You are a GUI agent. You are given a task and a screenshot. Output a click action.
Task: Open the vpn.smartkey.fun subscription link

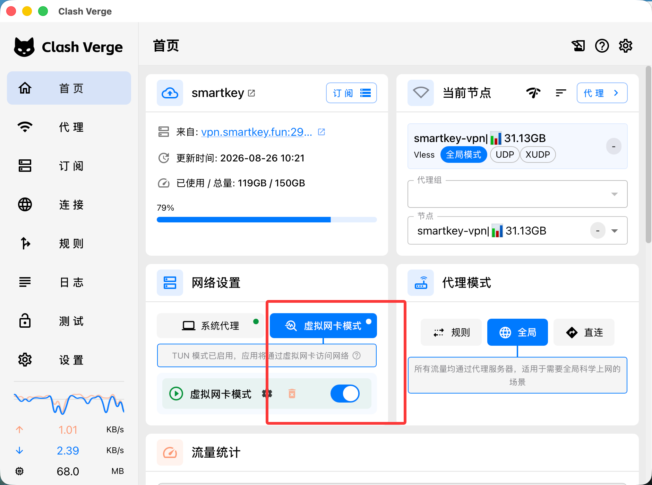tap(257, 132)
